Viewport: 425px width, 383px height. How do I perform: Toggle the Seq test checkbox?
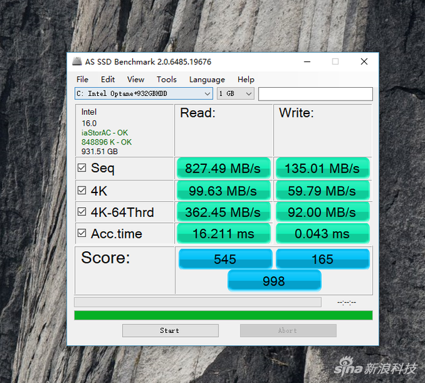tap(82, 168)
